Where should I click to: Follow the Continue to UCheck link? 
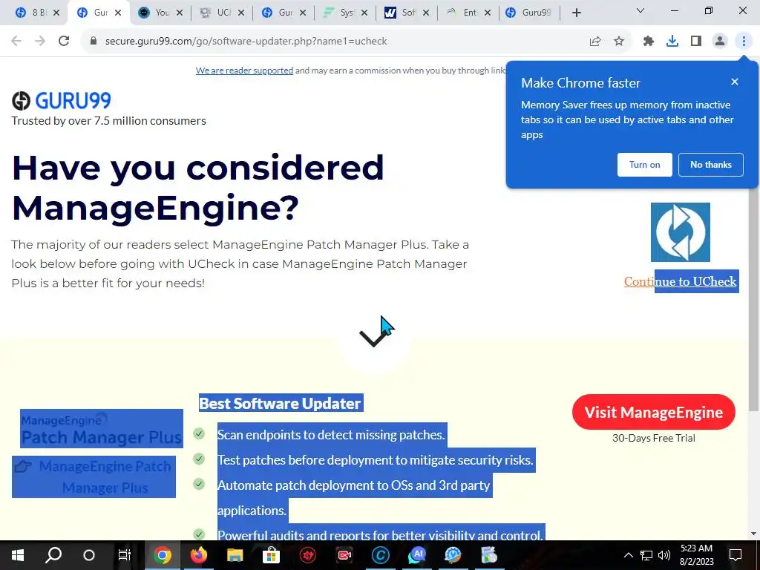680,281
